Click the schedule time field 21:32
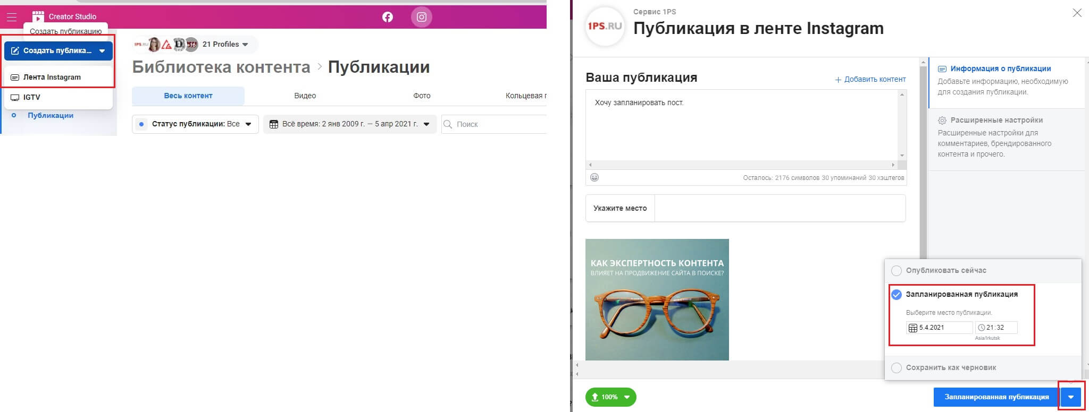The width and height of the screenshot is (1089, 412). [x=996, y=328]
